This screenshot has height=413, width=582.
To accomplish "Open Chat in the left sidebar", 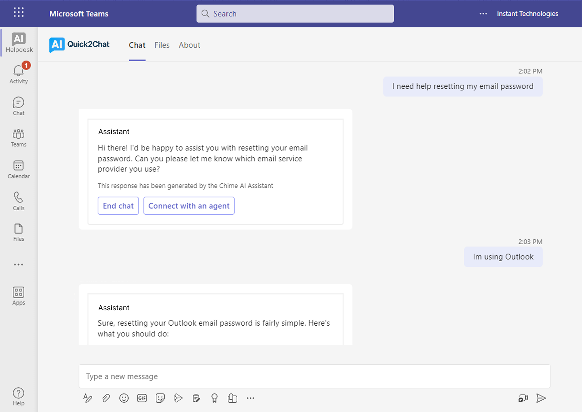I will click(x=19, y=106).
